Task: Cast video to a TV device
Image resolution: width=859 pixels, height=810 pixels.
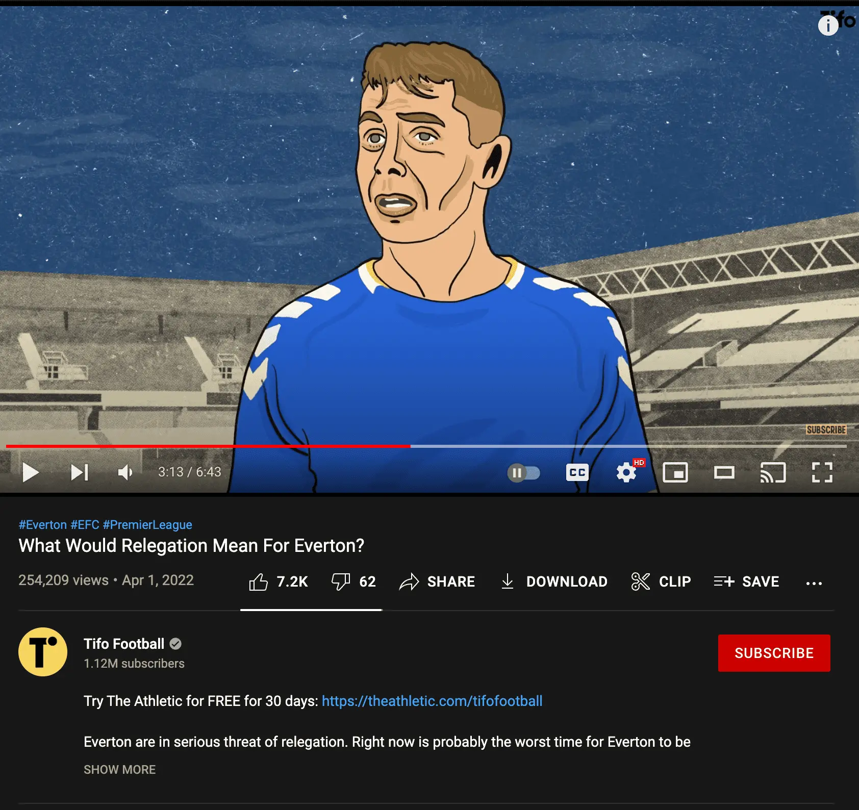Action: 773,473
